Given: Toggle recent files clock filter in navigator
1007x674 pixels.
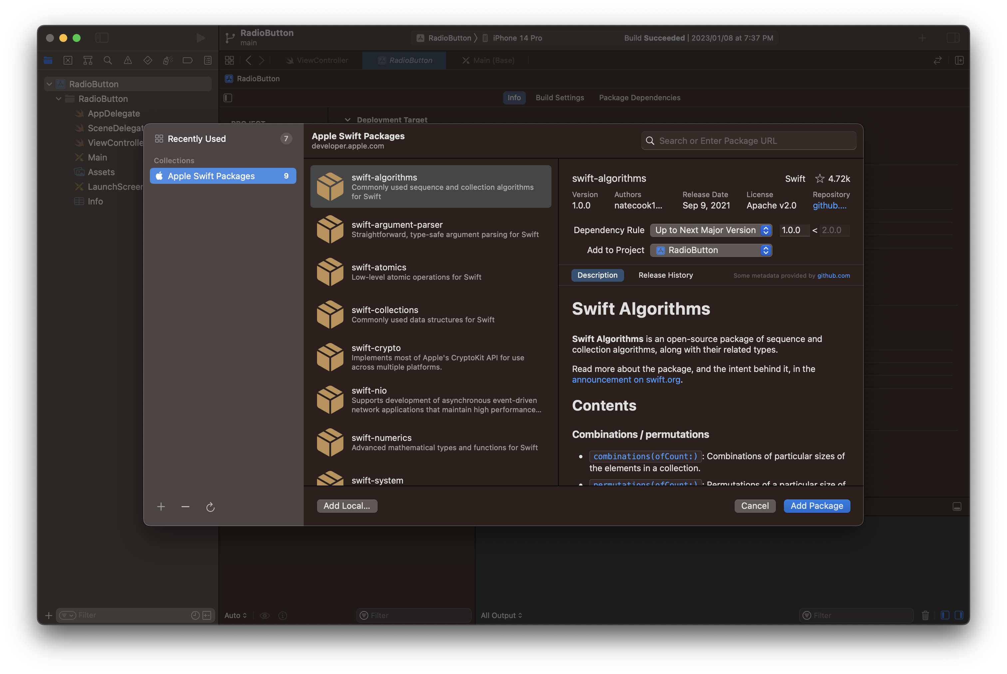Looking at the screenshot, I should 195,615.
